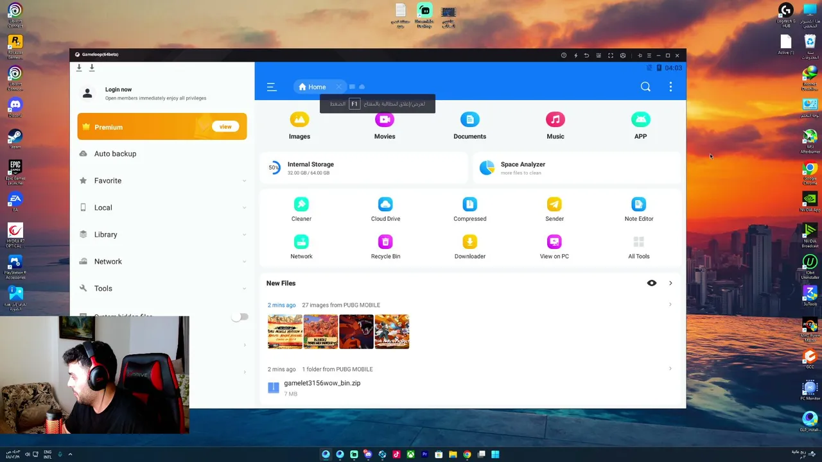
Task: Open the second PUBG MOBILE image thumbnail
Action: point(320,332)
